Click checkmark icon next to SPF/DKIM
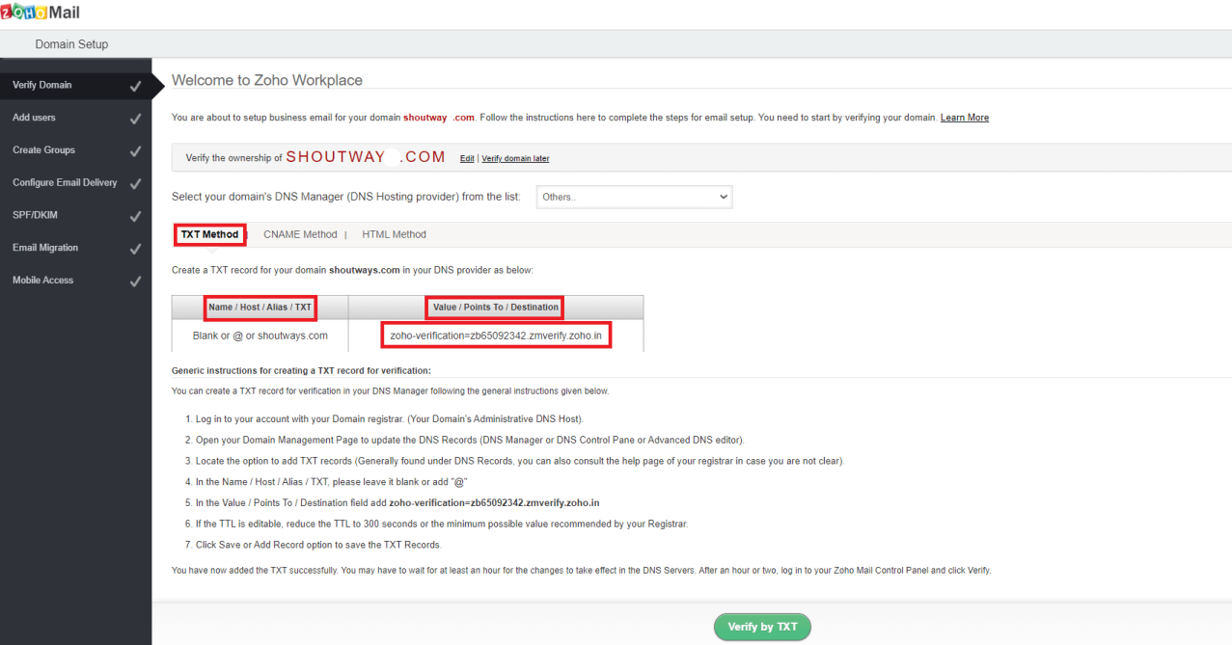Image resolution: width=1232 pixels, height=645 pixels. (135, 216)
